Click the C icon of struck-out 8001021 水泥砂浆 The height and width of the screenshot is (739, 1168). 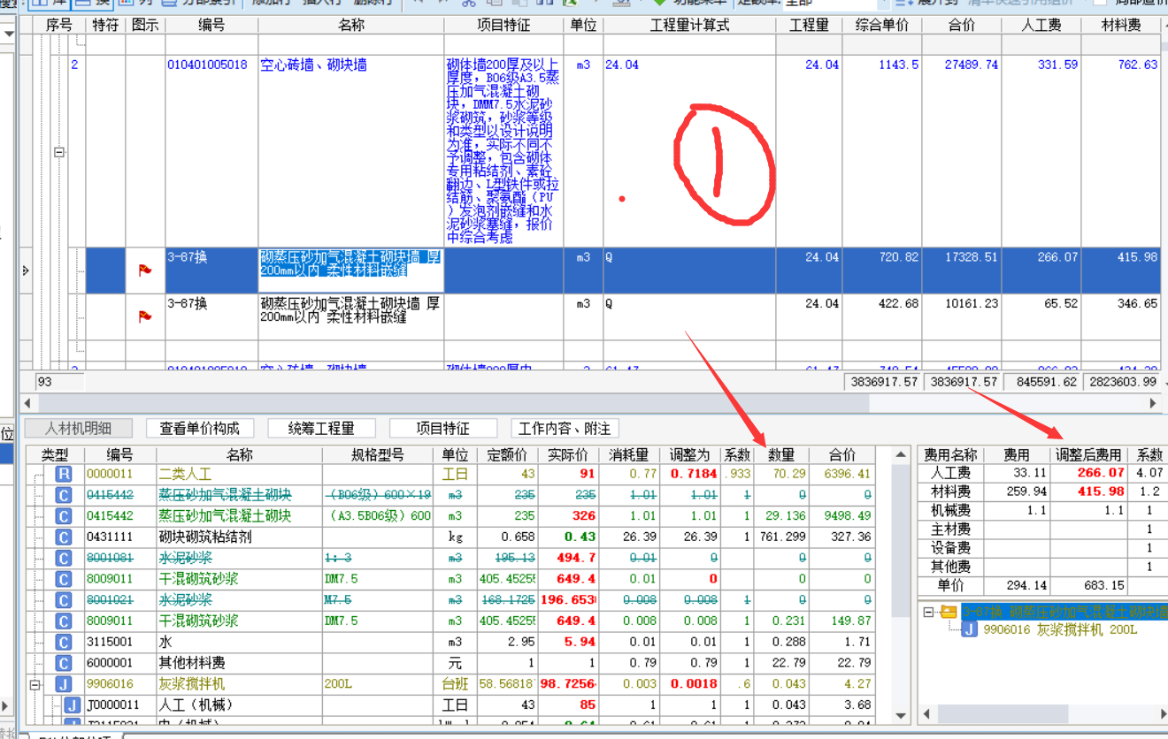(x=64, y=600)
